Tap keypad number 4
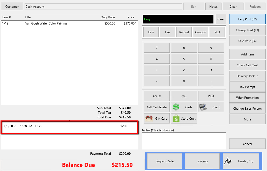 tap(157, 59)
